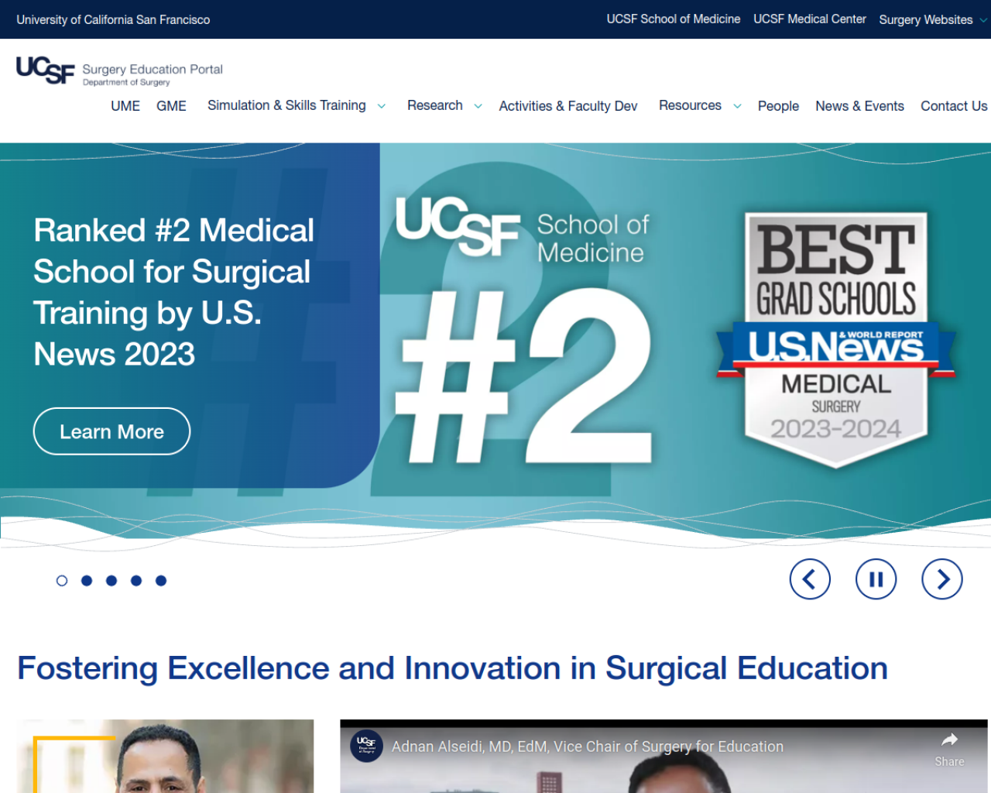The image size is (991, 793).
Task: Open Simulation & Skills Training menu
Action: (x=286, y=105)
